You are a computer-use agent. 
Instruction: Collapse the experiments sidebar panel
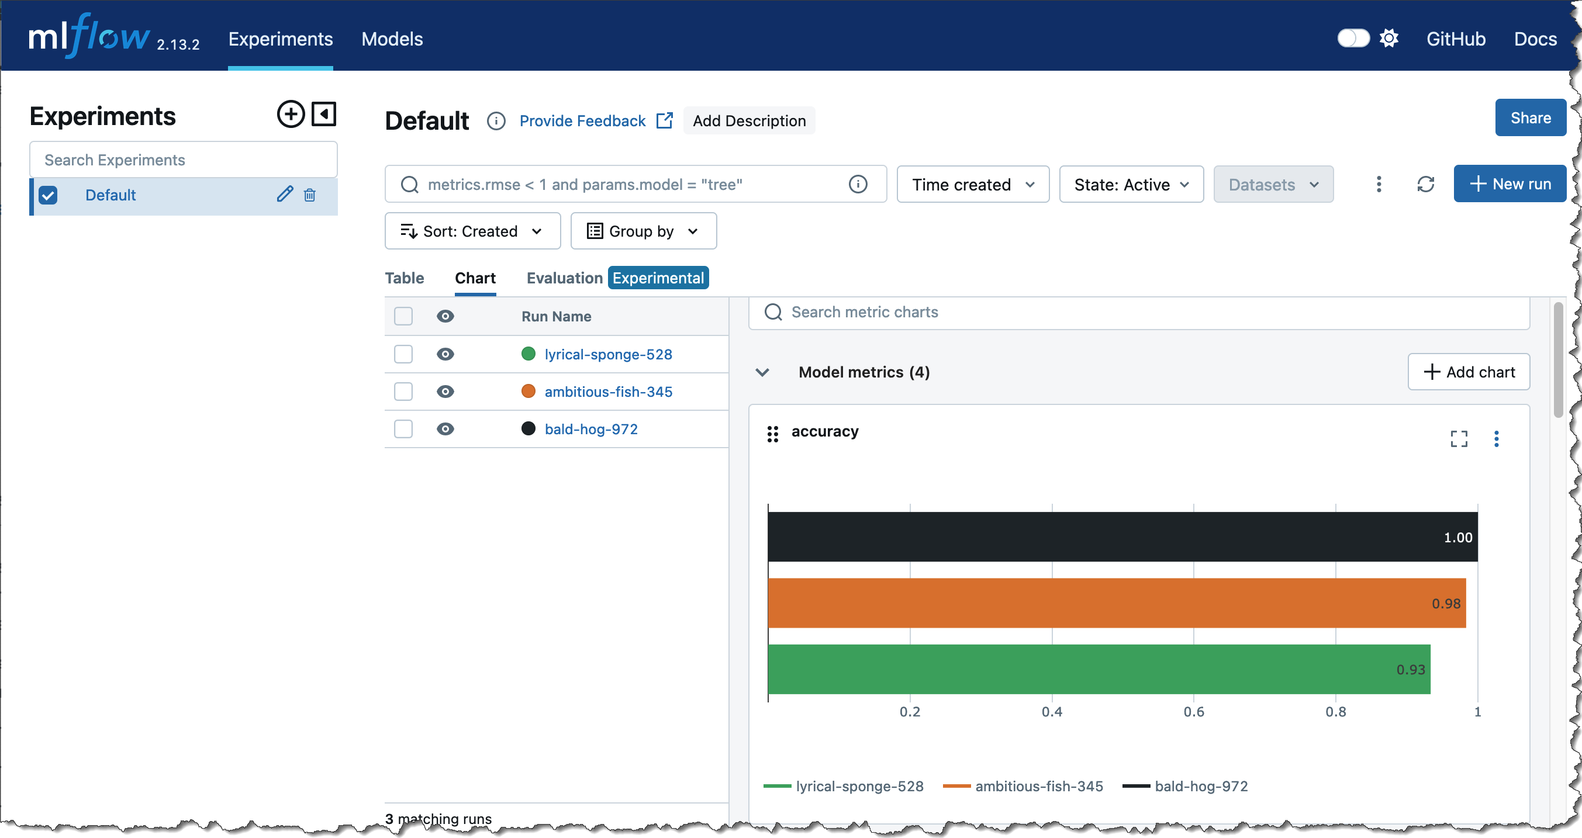tap(324, 114)
